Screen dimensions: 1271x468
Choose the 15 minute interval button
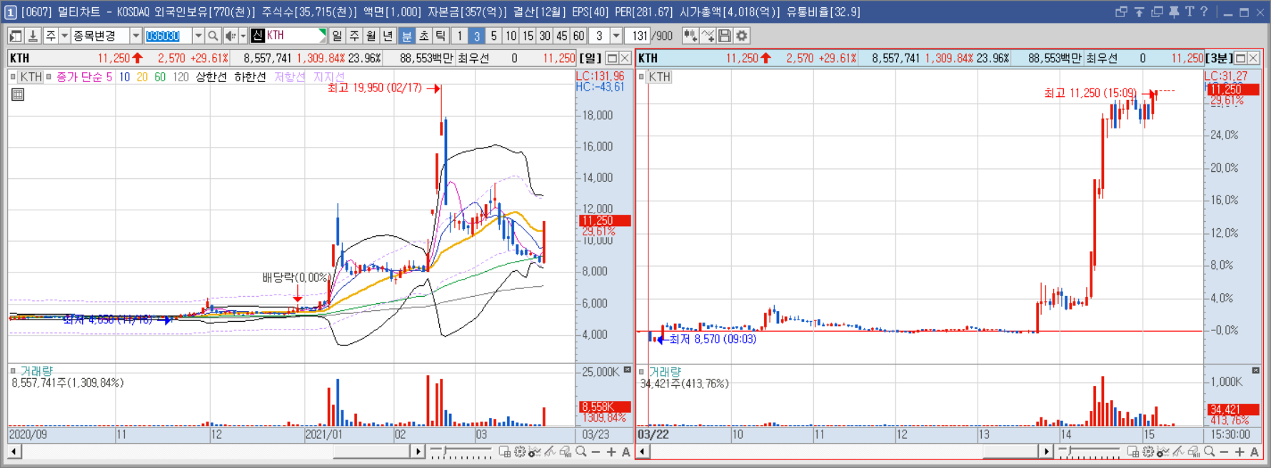click(x=528, y=36)
